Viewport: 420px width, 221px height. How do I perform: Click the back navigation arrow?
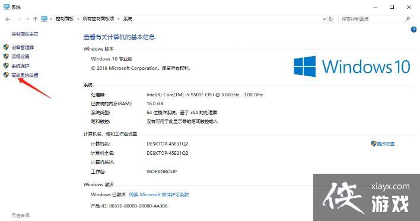pyautogui.click(x=8, y=19)
